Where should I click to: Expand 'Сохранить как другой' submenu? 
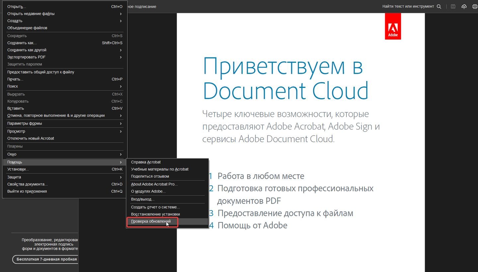pos(65,50)
